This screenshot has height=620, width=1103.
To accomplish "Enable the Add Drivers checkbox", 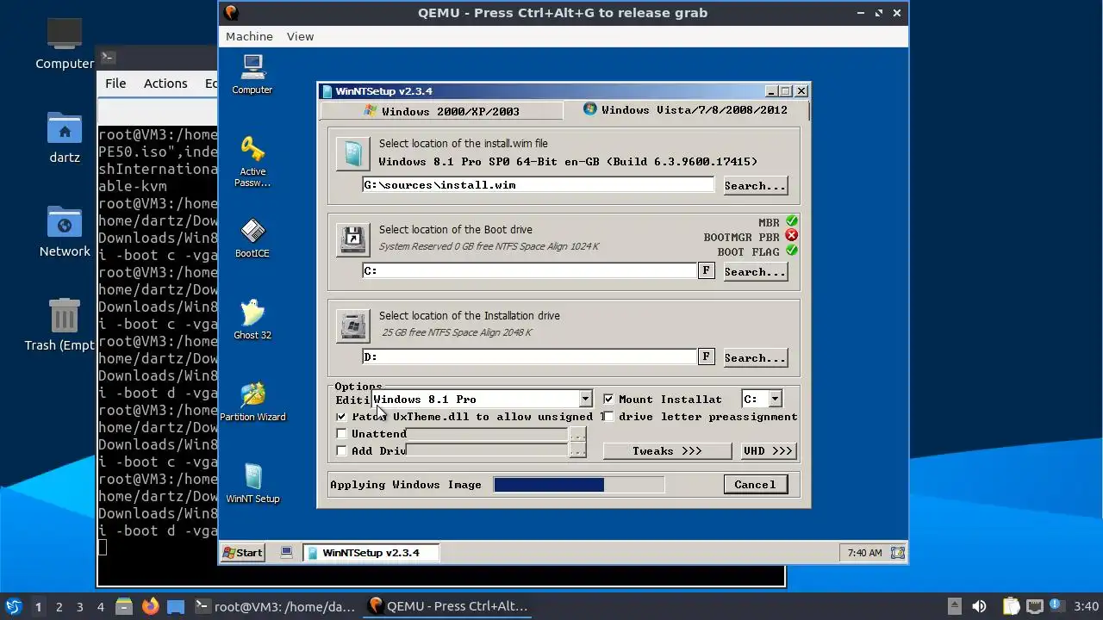I will (341, 450).
